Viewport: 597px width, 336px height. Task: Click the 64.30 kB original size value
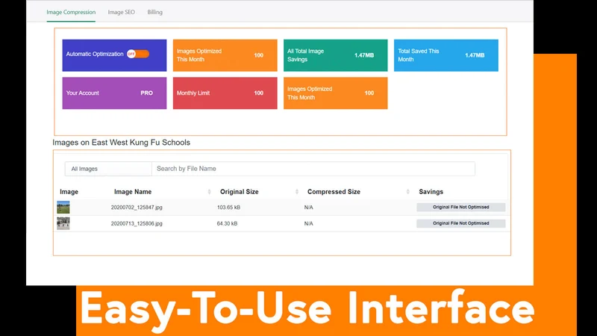(x=227, y=223)
